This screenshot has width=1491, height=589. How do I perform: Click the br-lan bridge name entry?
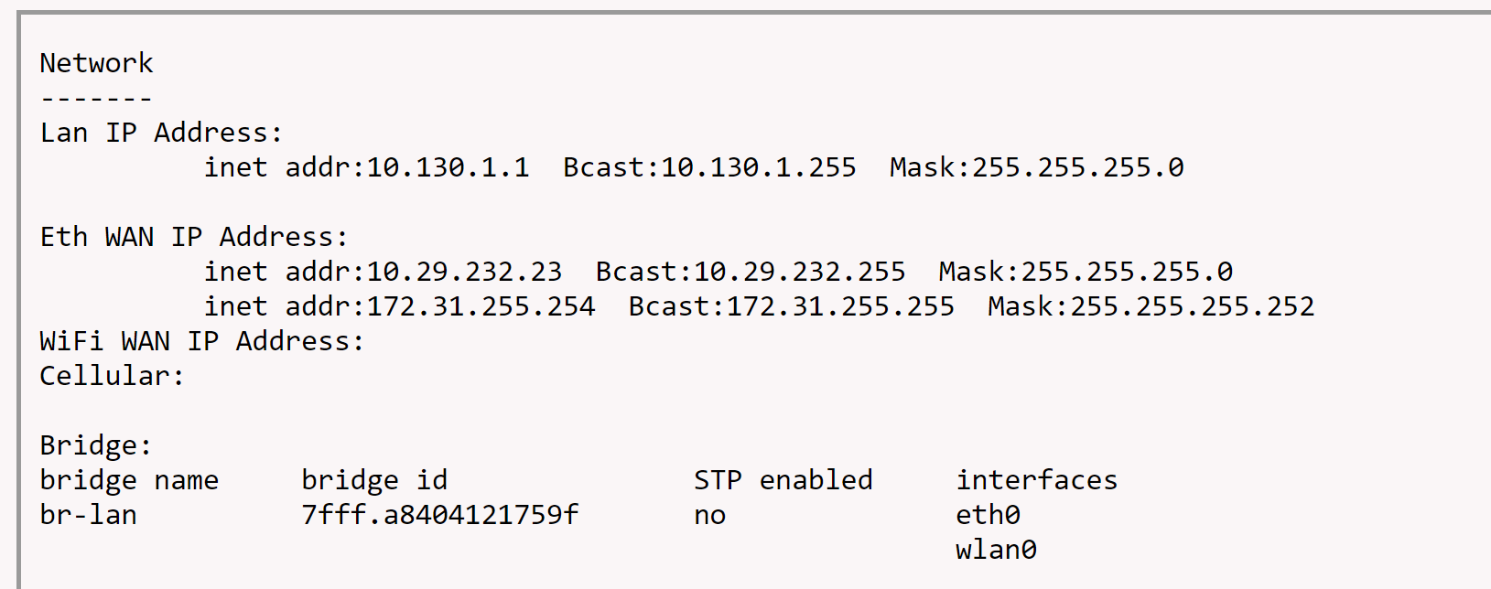click(x=88, y=515)
